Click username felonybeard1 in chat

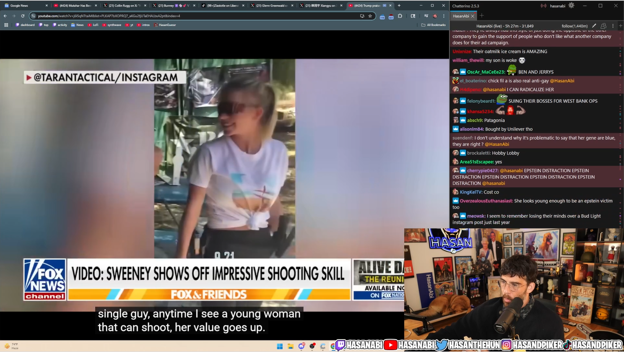481,101
